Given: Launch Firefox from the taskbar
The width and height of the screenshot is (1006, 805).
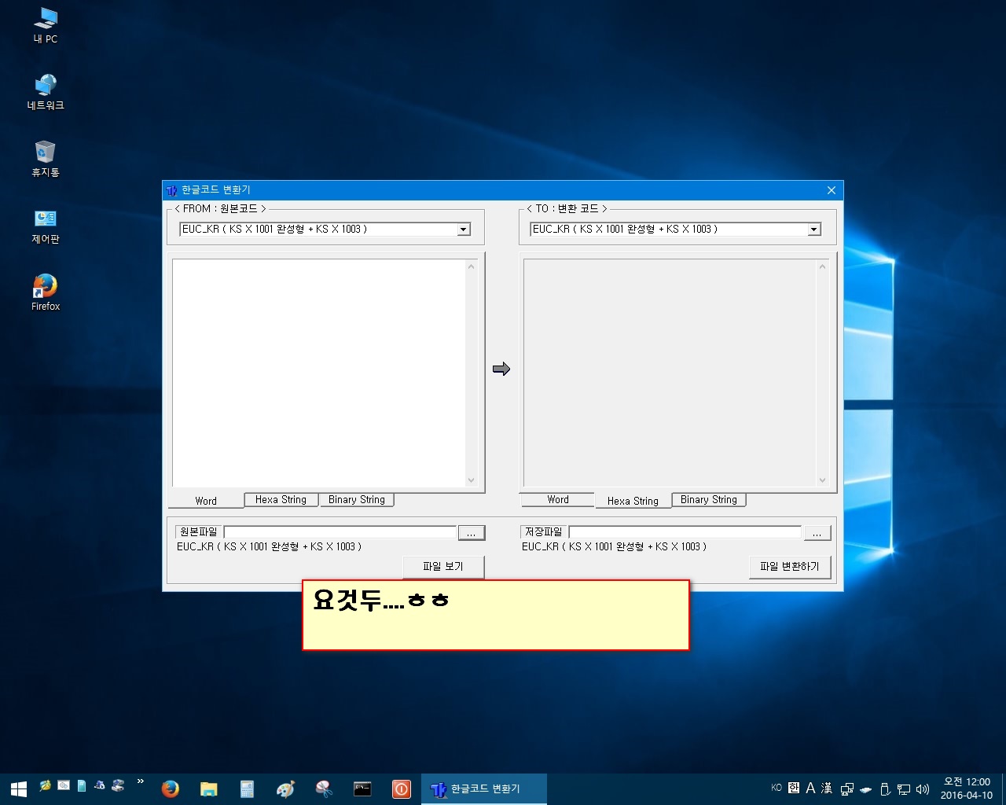Looking at the screenshot, I should click(170, 788).
